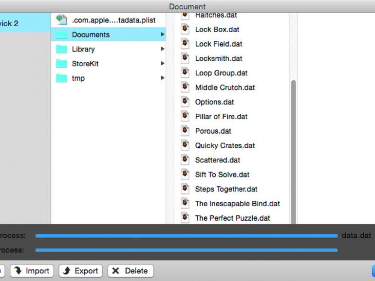Click the Locksmith.dat file icon

185,58
